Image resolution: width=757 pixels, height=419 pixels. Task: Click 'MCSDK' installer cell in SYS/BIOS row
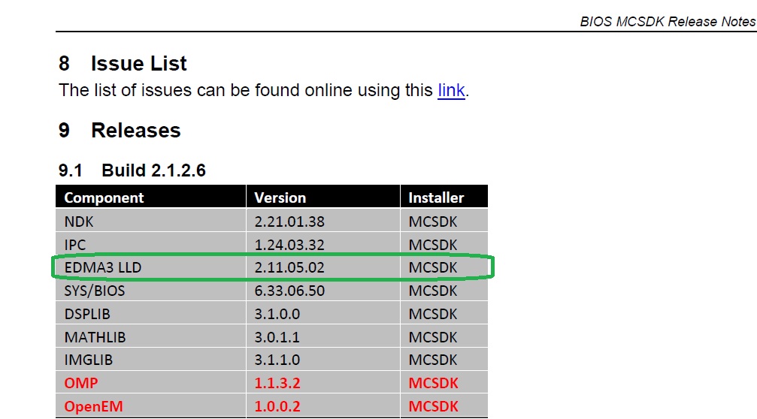pyautogui.click(x=444, y=291)
